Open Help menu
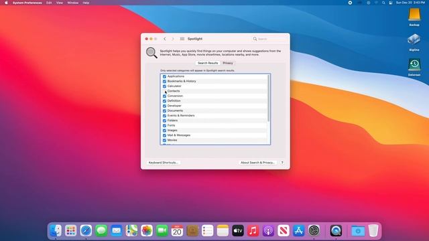Screen dimensions: 429x241 tap(86, 3)
